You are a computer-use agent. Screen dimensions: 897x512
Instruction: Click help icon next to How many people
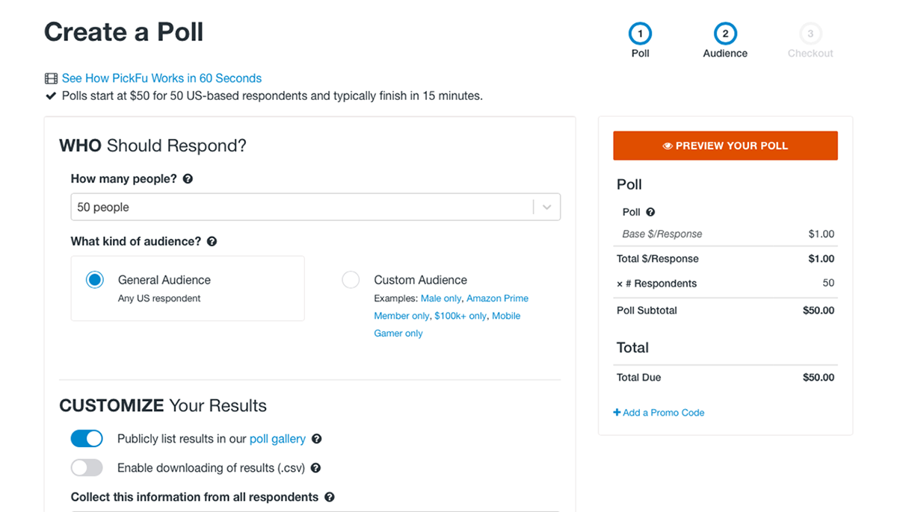(188, 179)
